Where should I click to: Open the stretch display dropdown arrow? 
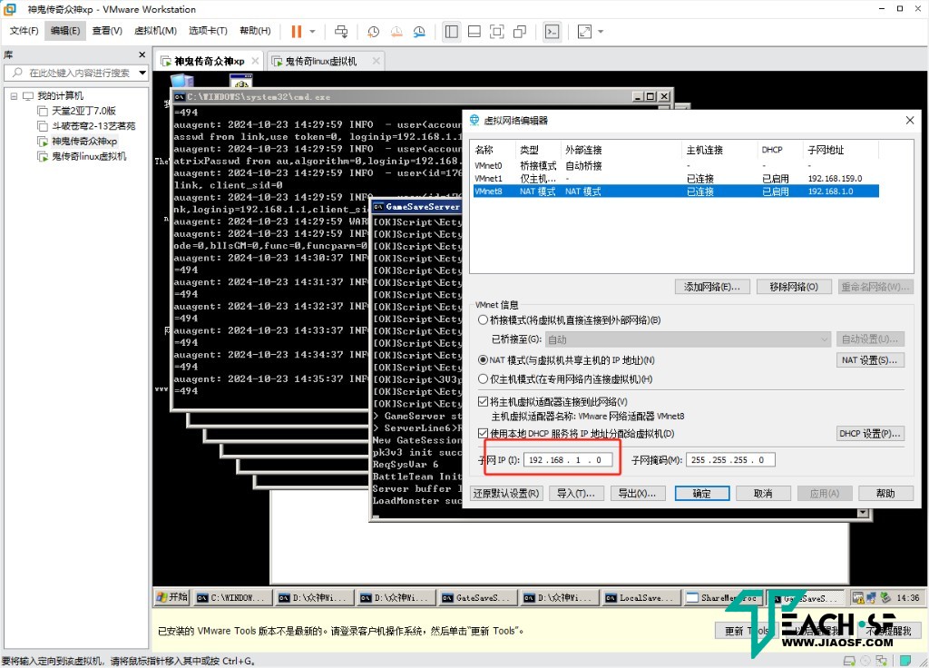(x=601, y=32)
